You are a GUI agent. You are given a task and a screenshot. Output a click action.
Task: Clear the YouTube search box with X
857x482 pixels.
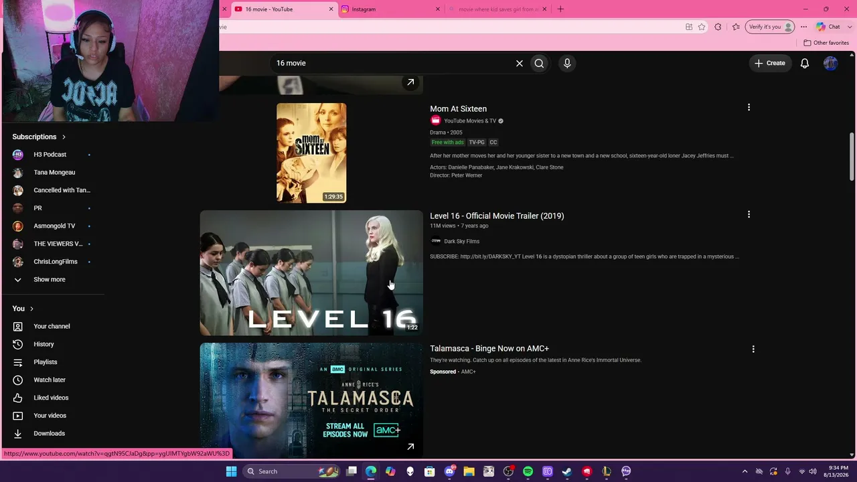tap(519, 63)
